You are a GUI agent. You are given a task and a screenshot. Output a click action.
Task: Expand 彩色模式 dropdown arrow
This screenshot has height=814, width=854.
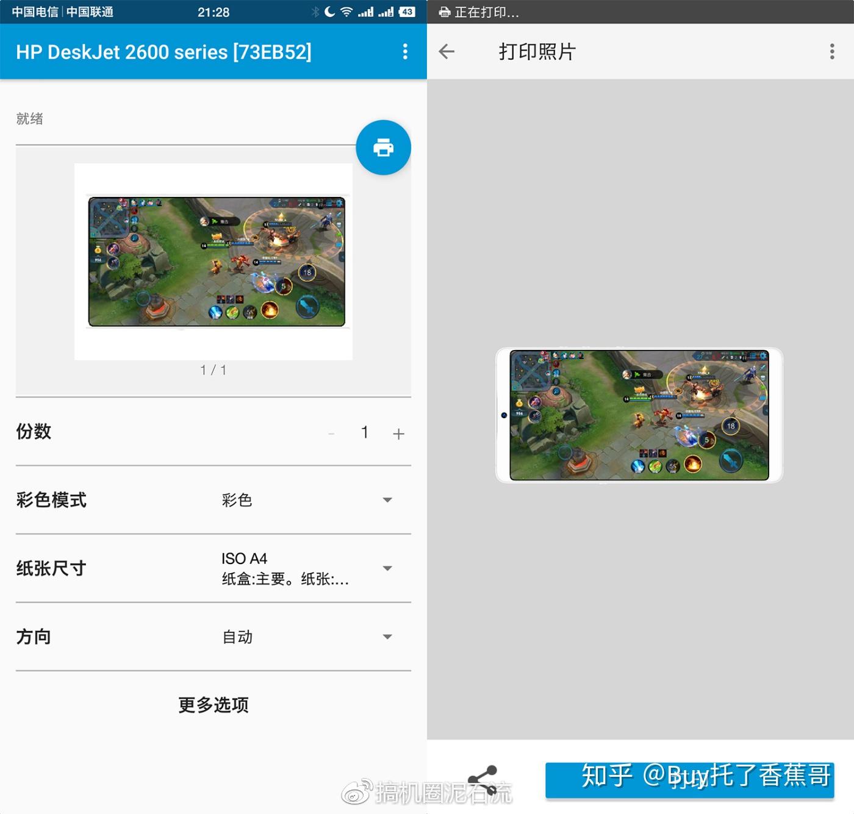(x=387, y=500)
